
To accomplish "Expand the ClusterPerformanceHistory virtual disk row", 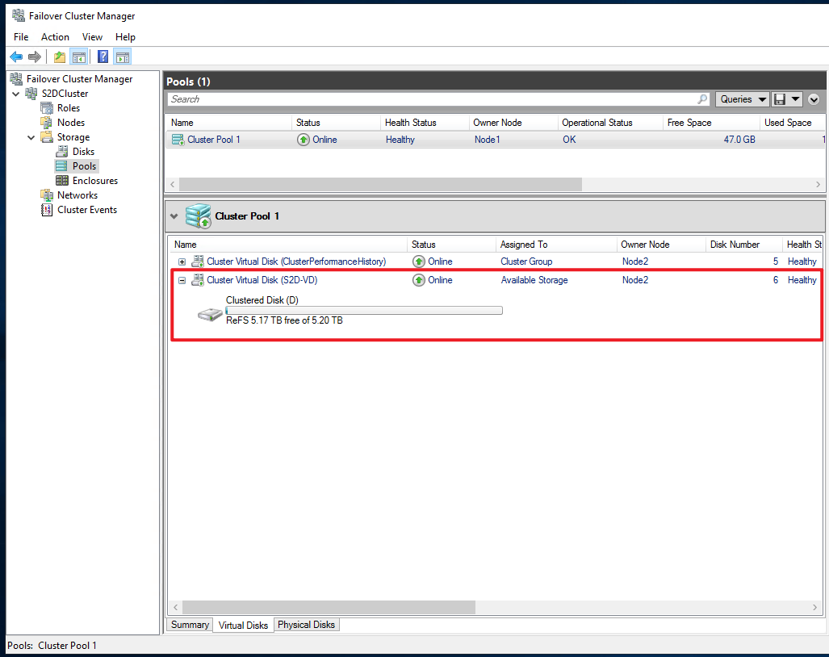I will 182,262.
